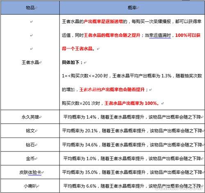Viewport: 205px width, 193px height.
Task: Click red text 王者水晶的概率也会随之提升
Action: coord(112,35)
